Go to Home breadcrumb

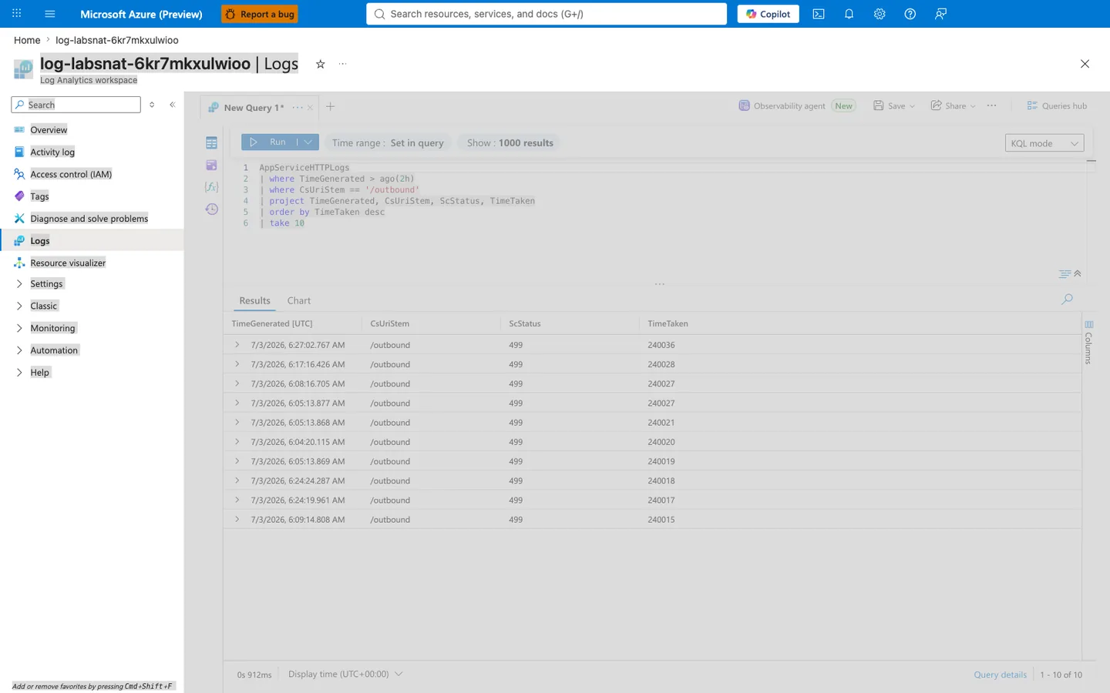[x=27, y=40]
